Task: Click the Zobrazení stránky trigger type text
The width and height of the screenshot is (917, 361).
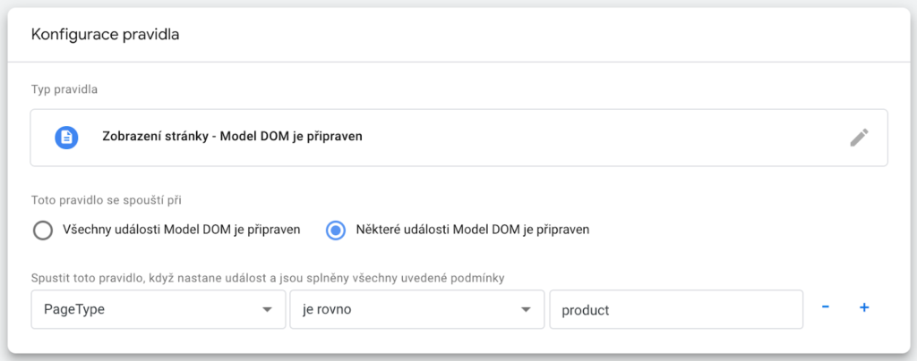Action: tap(232, 138)
